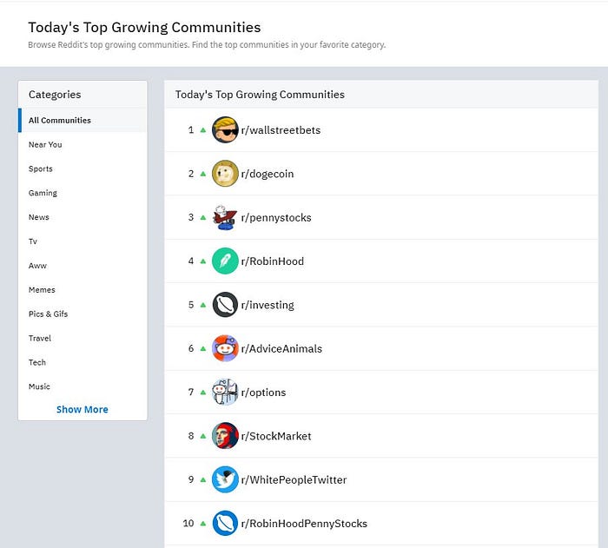The height and width of the screenshot is (548, 608).
Task: Click green trend arrow for r/RobinHood
Action: click(x=202, y=261)
